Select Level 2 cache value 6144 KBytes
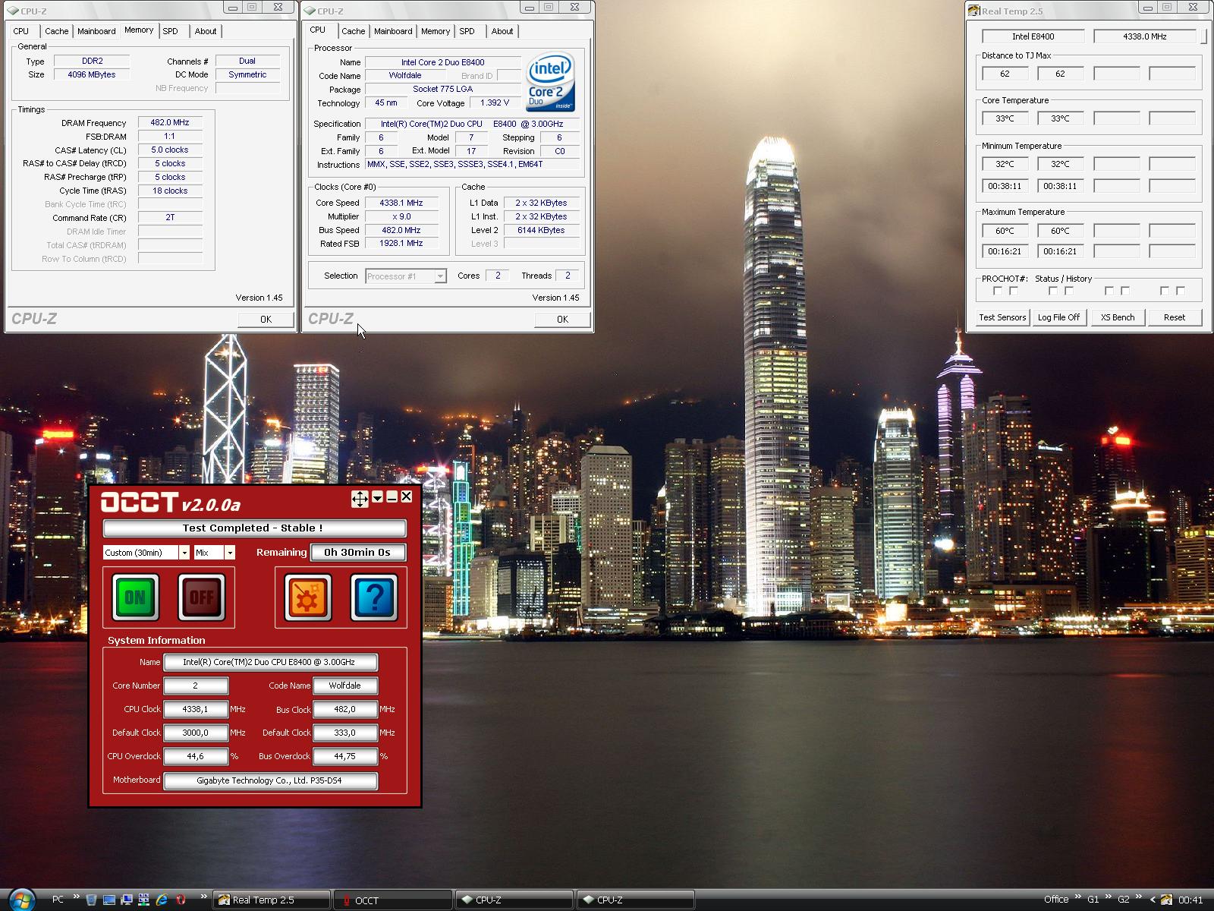1214x911 pixels. [541, 230]
